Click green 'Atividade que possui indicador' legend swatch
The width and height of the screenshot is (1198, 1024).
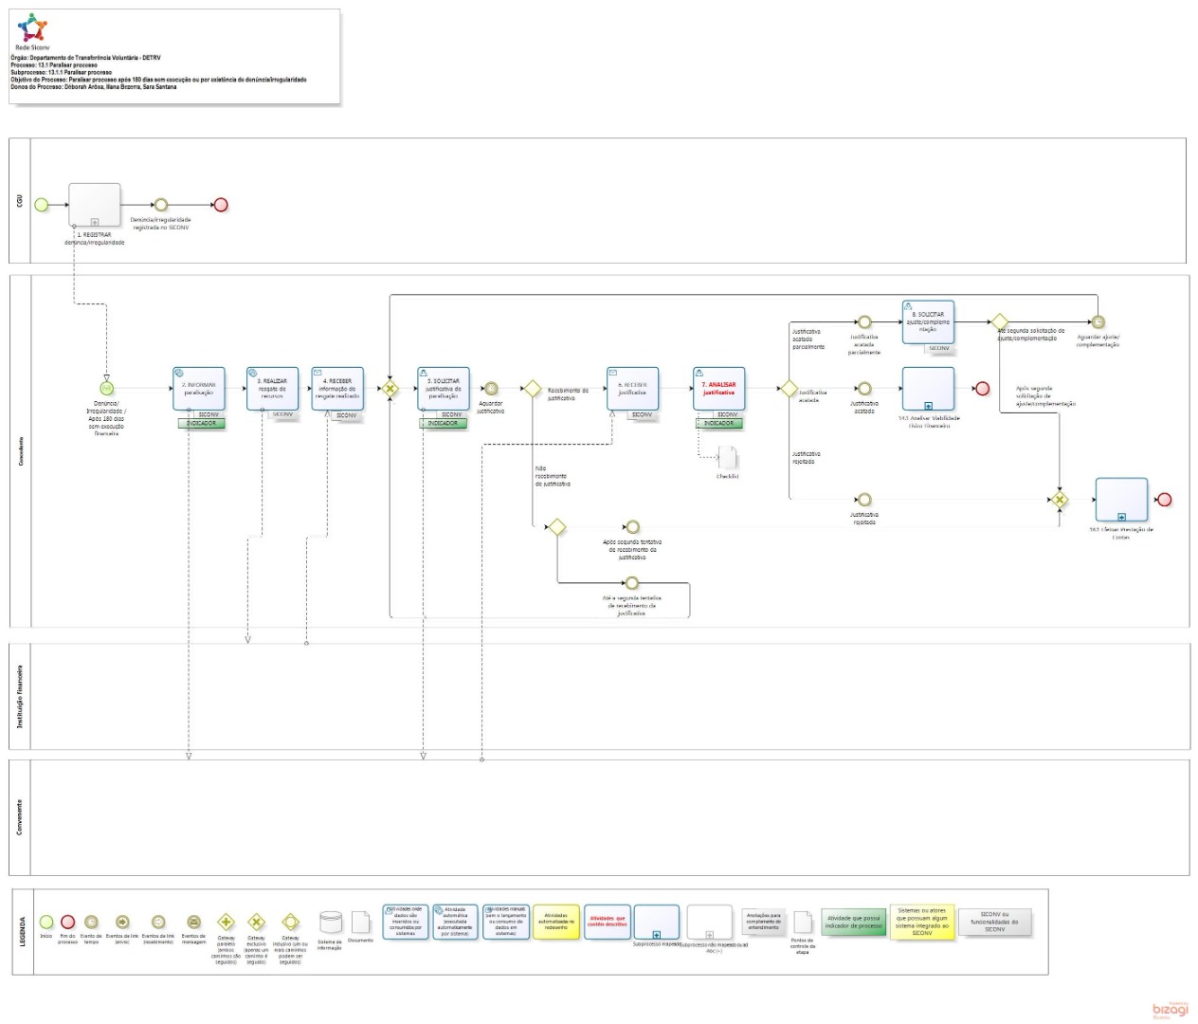[853, 923]
